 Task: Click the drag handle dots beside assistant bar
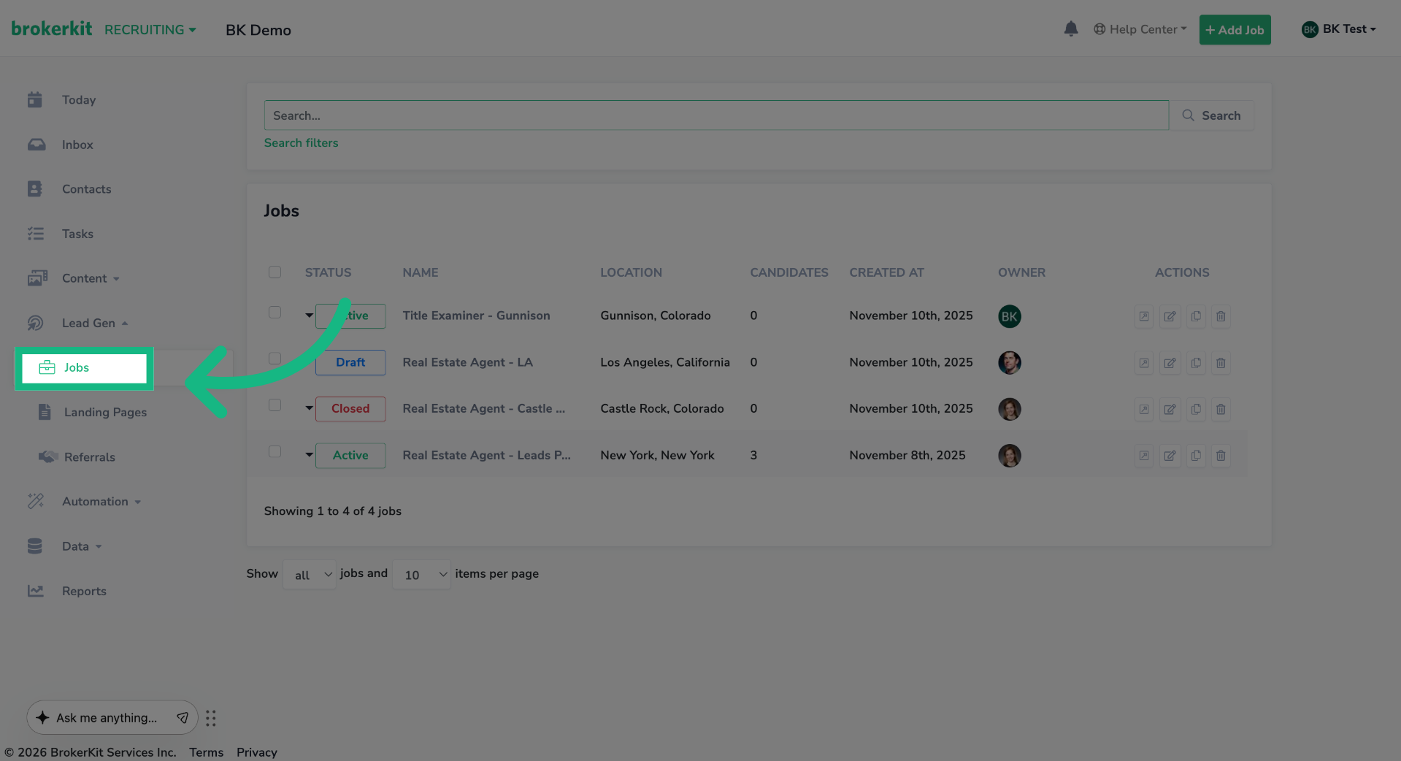[211, 719]
